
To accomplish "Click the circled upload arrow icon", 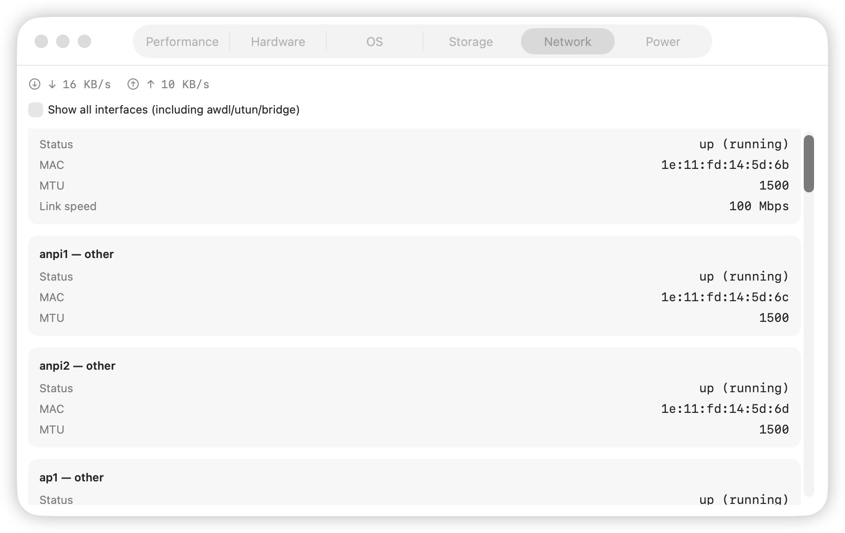I will click(133, 84).
